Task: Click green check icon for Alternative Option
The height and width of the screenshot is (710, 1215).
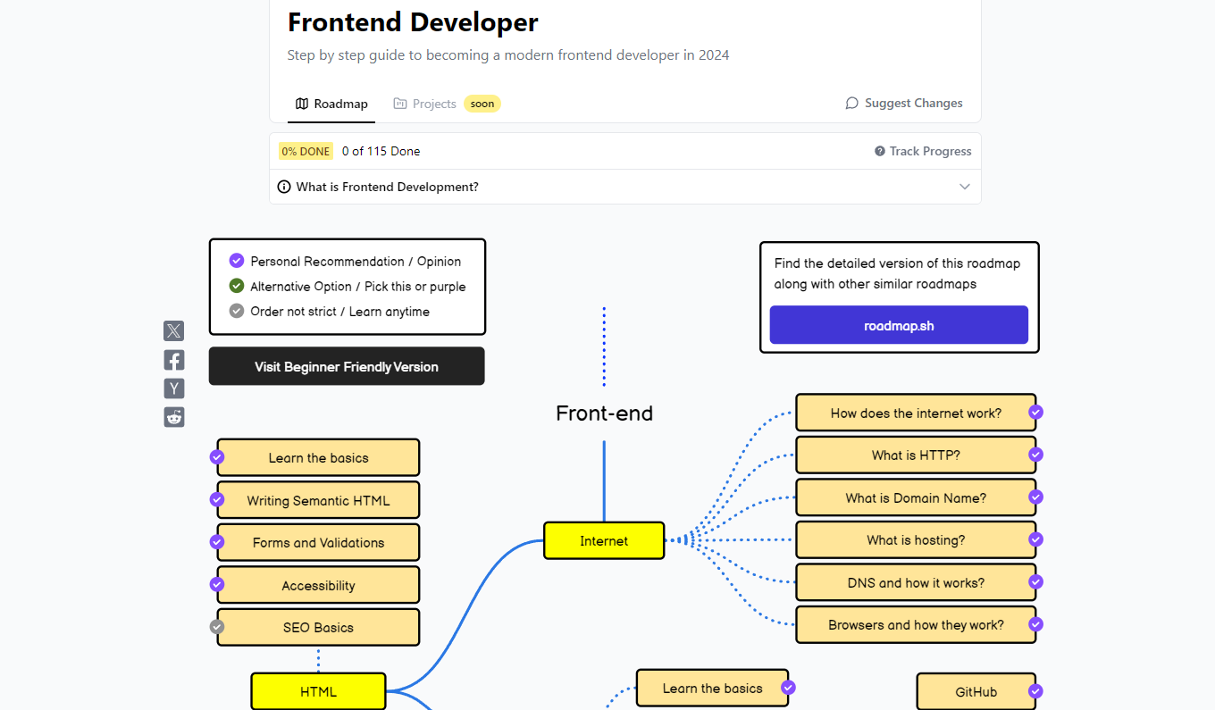Action: pos(237,286)
